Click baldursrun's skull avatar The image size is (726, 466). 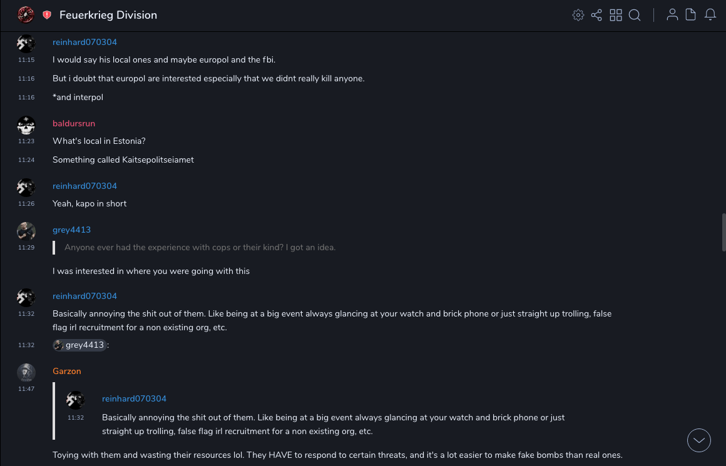26,125
